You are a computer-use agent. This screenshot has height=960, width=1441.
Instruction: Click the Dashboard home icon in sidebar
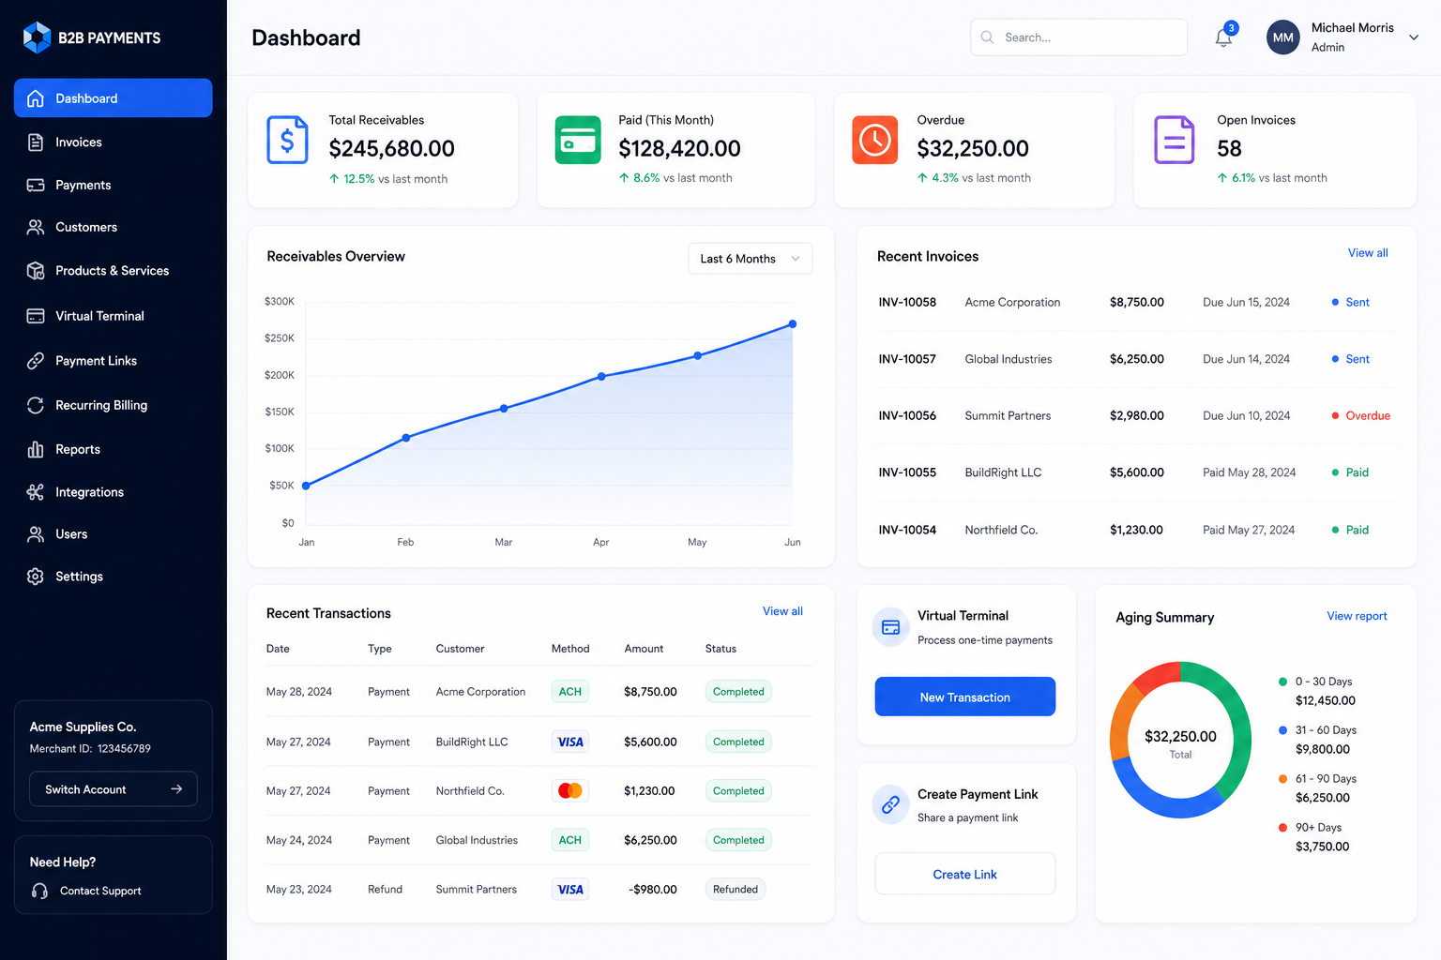pos(36,98)
